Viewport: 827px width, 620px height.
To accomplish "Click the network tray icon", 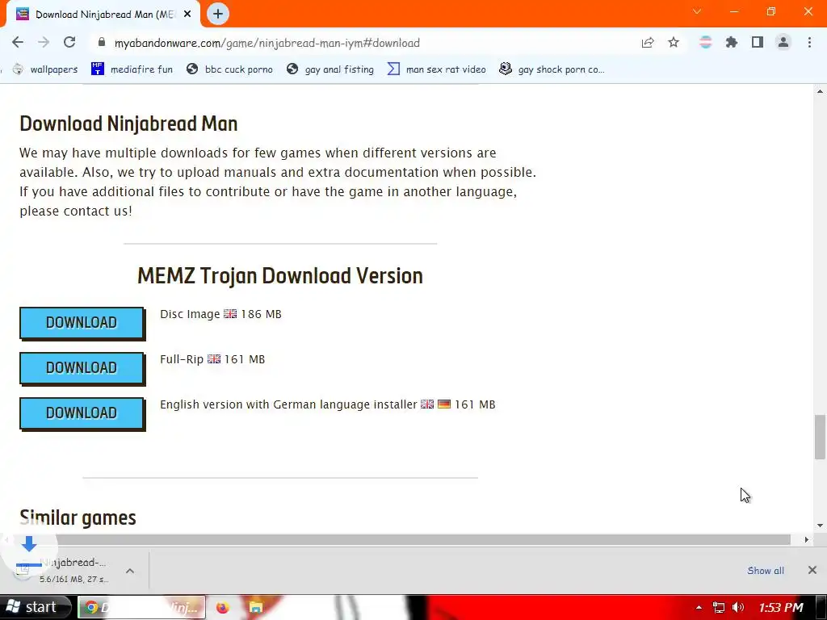I will pyautogui.click(x=718, y=608).
